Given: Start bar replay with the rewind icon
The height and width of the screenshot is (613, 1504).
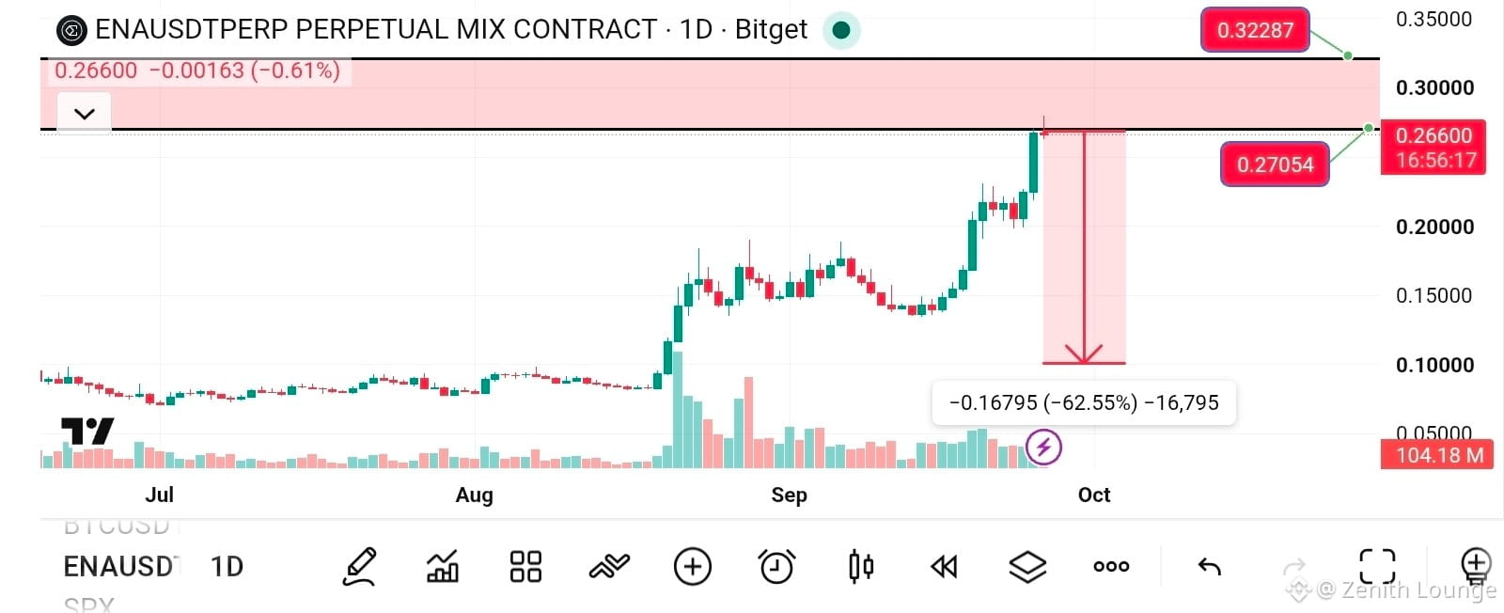Looking at the screenshot, I should coord(944,567).
